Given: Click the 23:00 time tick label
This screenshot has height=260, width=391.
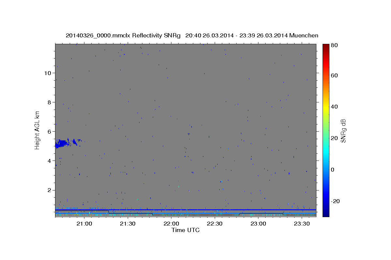Looking at the screenshot, I should pos(258,224).
